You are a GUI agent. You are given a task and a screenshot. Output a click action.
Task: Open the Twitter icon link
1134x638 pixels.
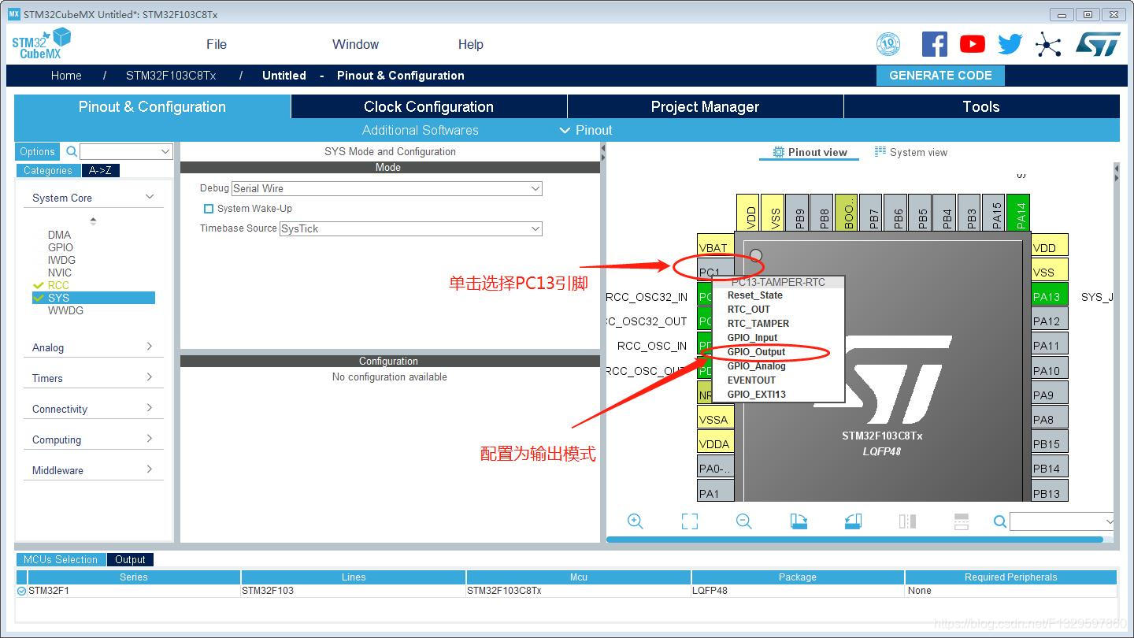pos(1010,44)
